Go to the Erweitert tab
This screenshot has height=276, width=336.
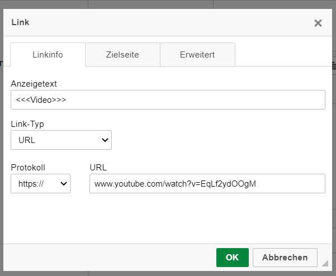click(197, 55)
